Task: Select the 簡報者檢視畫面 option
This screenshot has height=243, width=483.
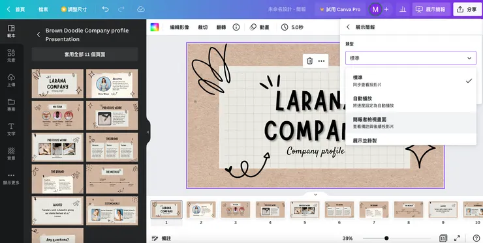Action: coord(411,122)
